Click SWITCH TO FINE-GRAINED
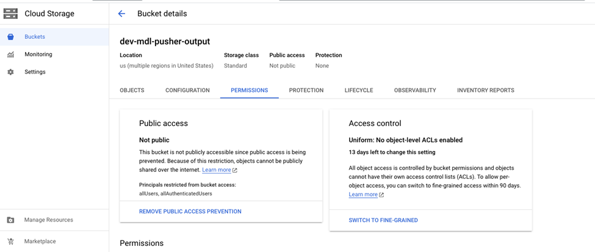595x252 pixels. [x=383, y=220]
